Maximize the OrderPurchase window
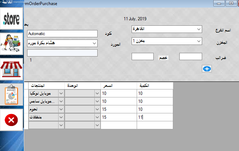This screenshot has height=151, width=239. 231,3
